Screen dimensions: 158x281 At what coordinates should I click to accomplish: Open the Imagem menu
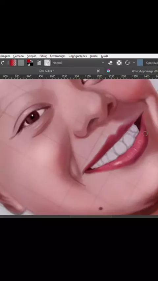pos(5,56)
